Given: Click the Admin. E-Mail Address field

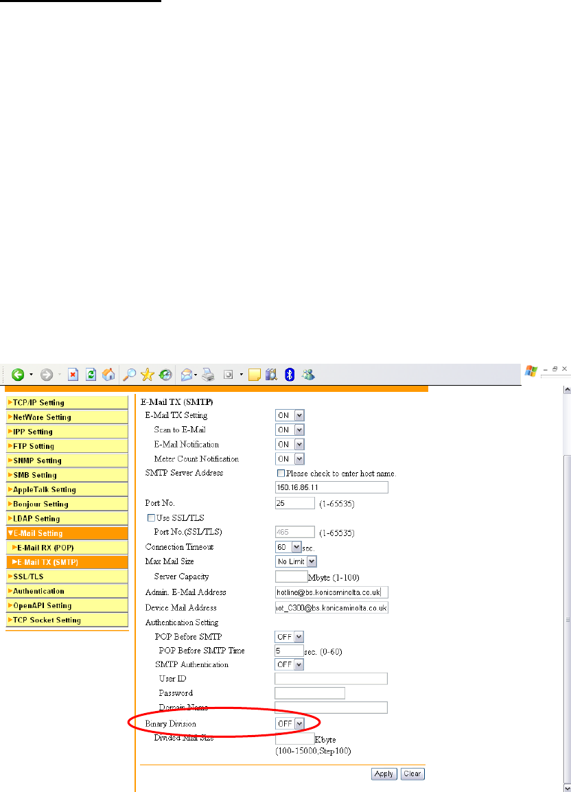Looking at the screenshot, I should (x=331, y=592).
